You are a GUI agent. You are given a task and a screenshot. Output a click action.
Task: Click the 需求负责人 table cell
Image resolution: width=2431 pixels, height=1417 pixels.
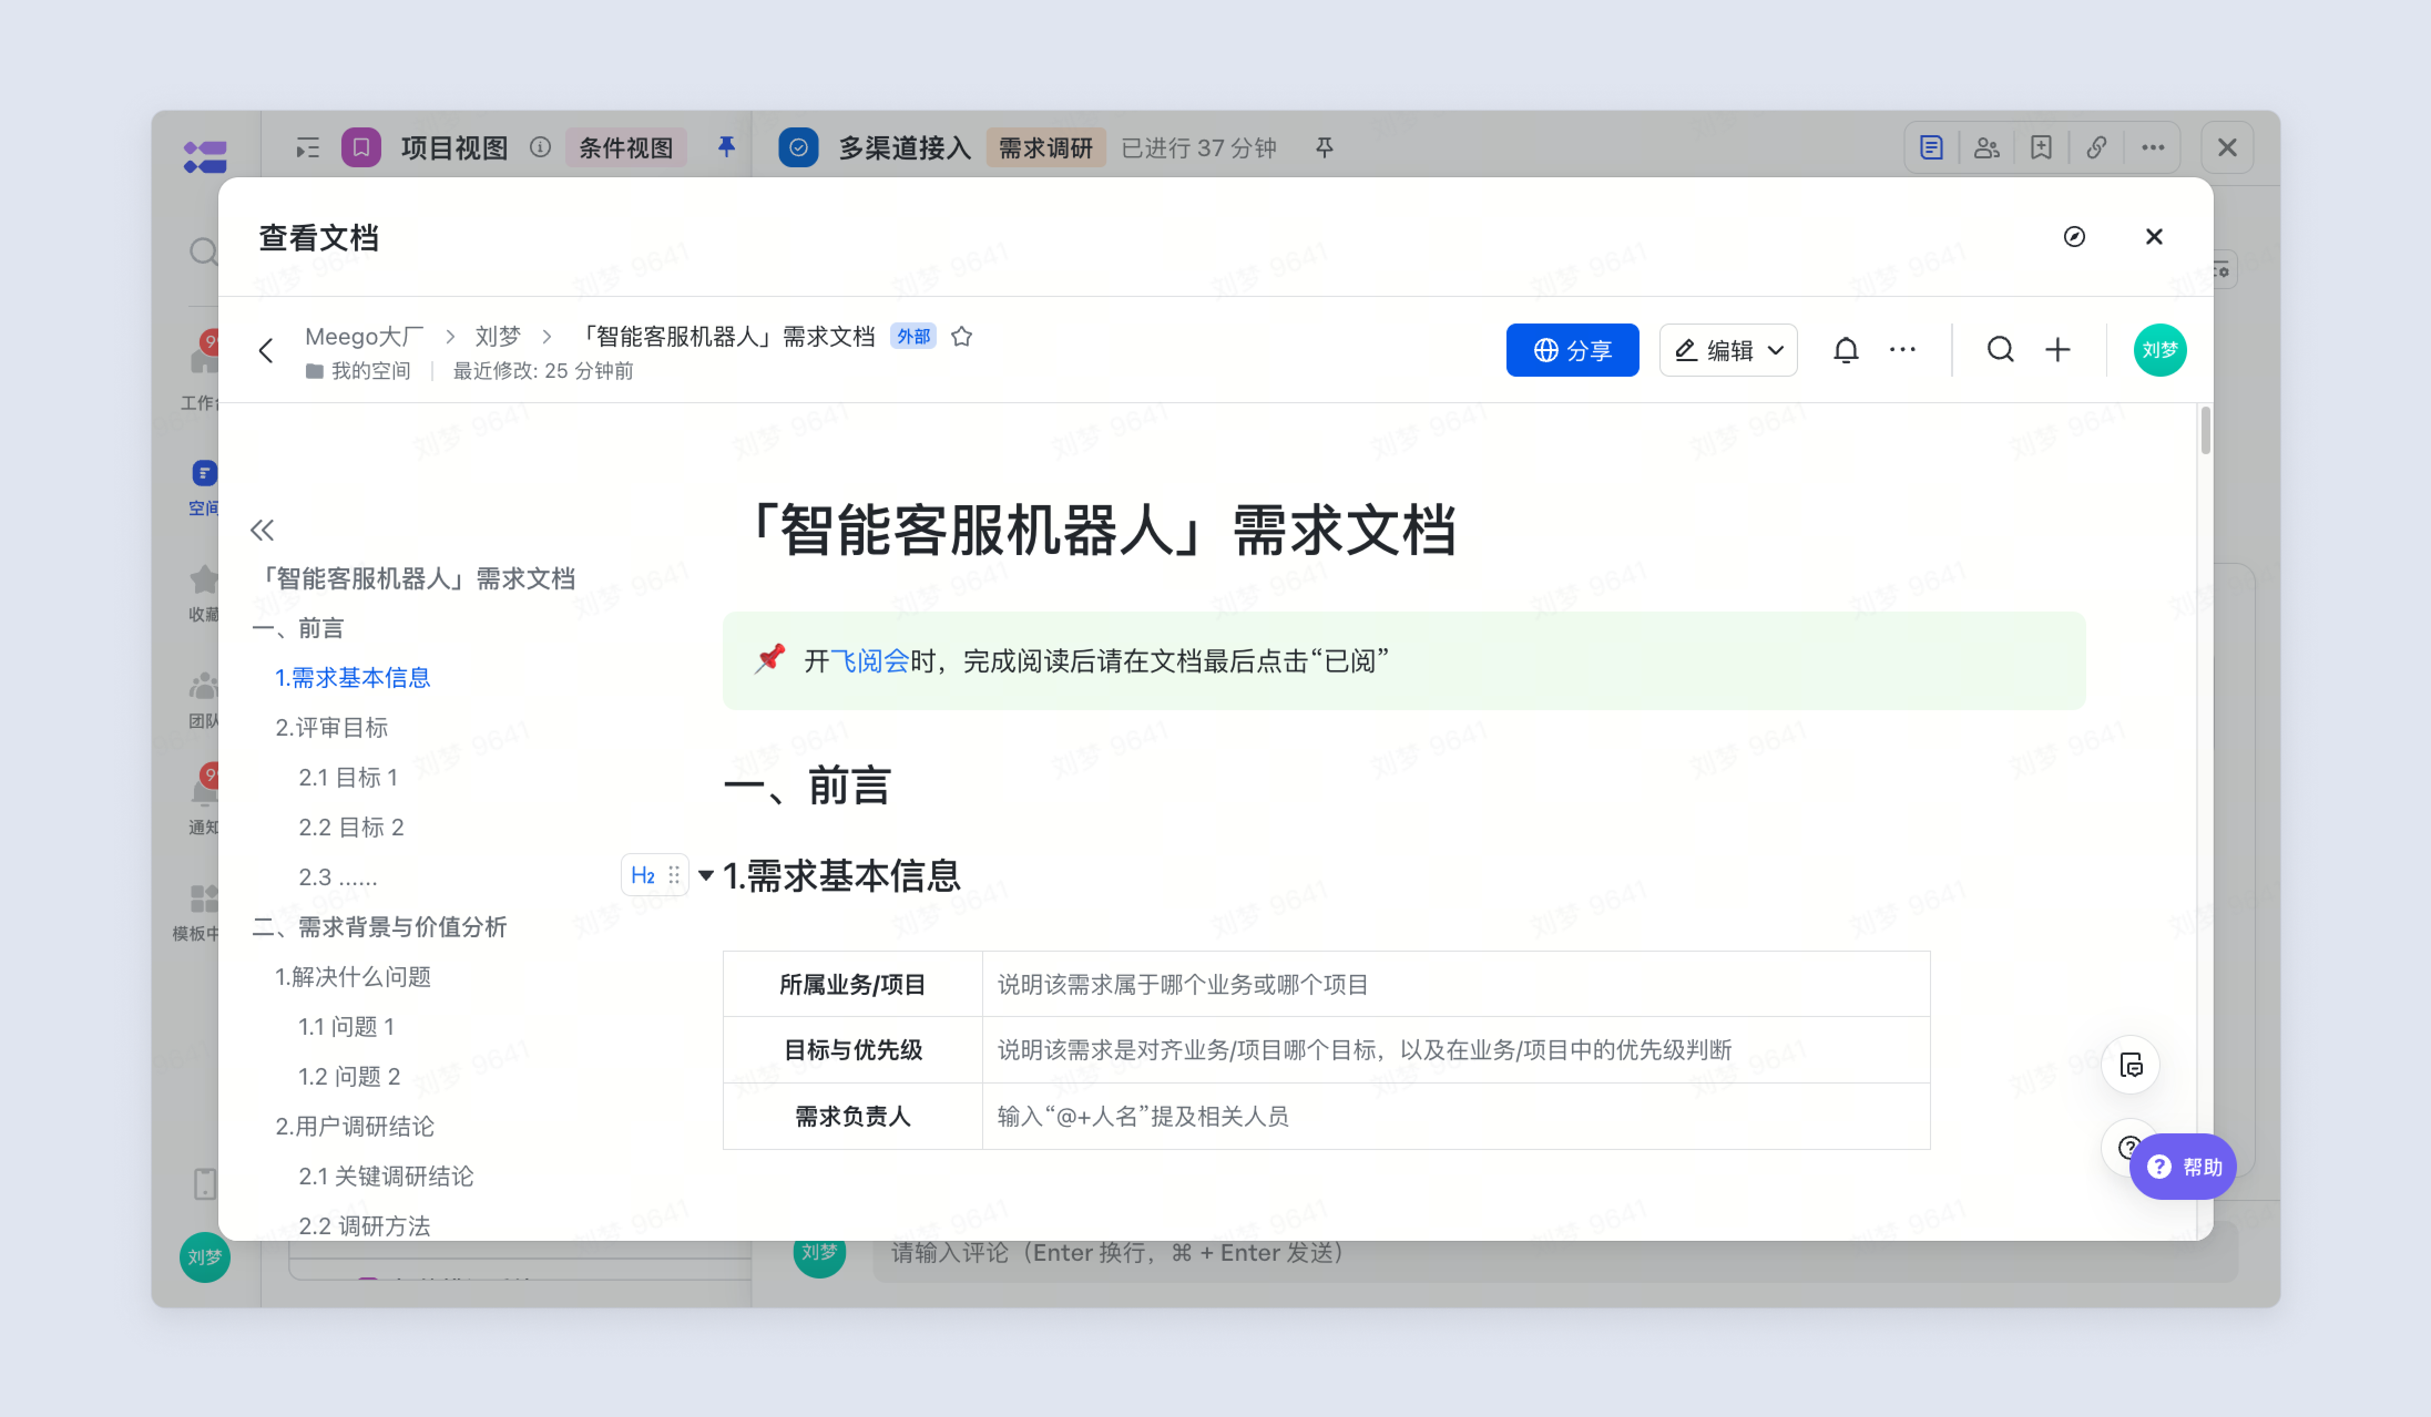click(853, 1116)
